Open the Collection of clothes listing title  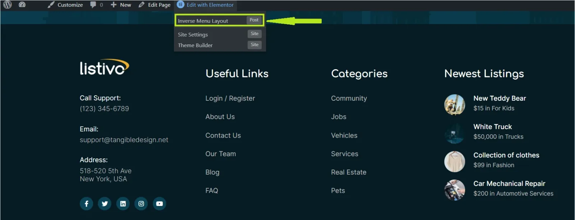(x=506, y=155)
